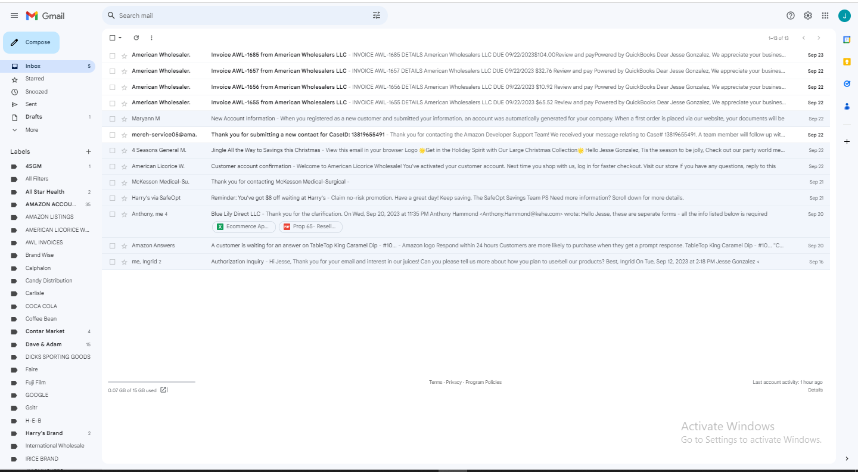Star the Harry's via SafeOpt email
This screenshot has height=472, width=858.
(x=124, y=198)
